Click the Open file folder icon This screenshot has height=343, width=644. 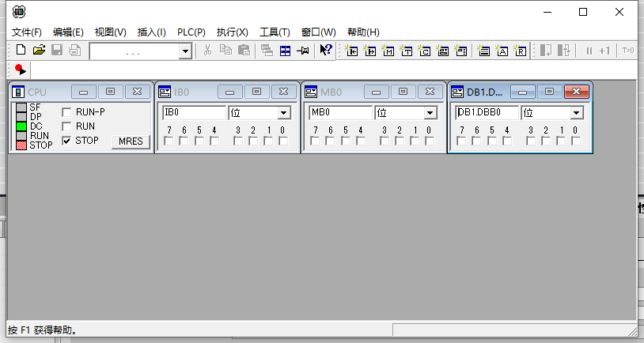coord(38,51)
